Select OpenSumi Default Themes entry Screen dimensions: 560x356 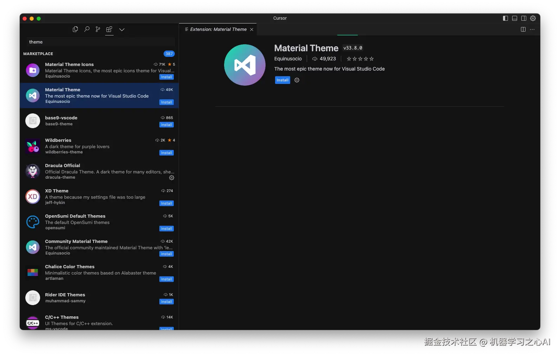pyautogui.click(x=99, y=222)
